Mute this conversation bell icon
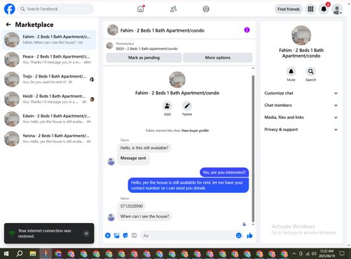Screen dimensions: 351x259 pyautogui.click(x=291, y=71)
